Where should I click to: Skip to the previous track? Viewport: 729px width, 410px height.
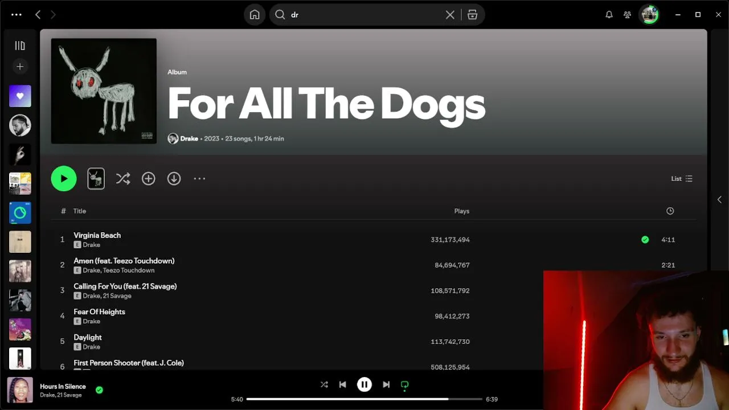coord(342,384)
